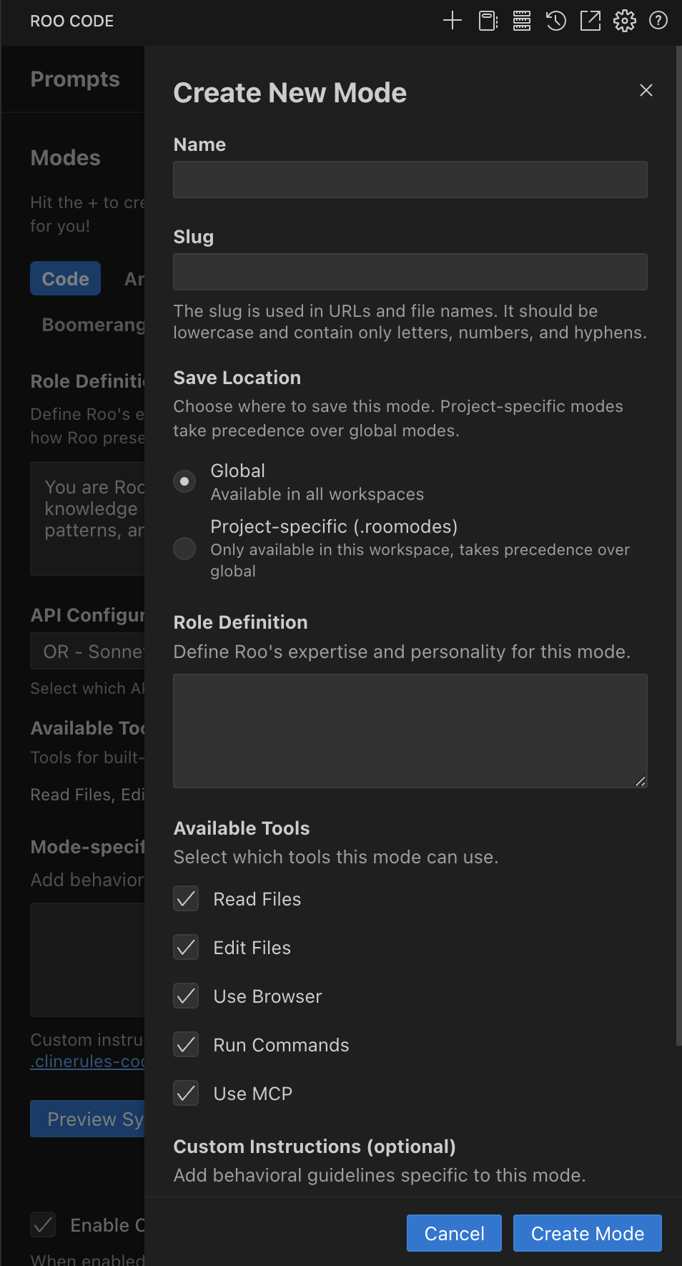The image size is (682, 1266).
Task: Uncheck the Use Browser tool
Action: click(185, 996)
